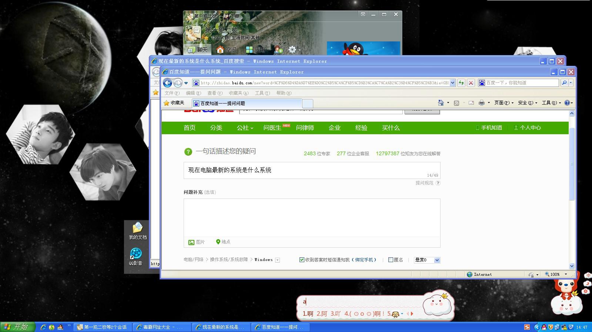This screenshot has height=332, width=592.
Task: Click the 个人中心 link
Action: [530, 128]
